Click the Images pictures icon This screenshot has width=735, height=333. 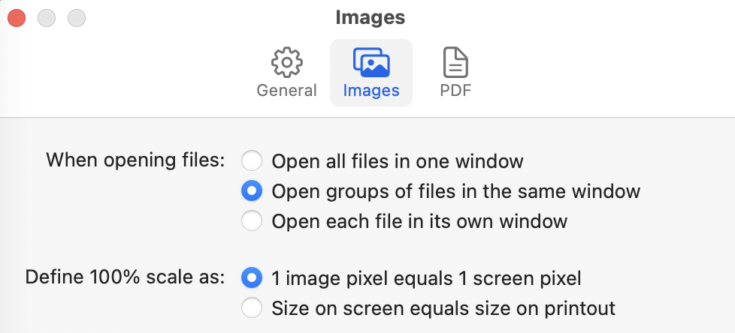click(371, 63)
